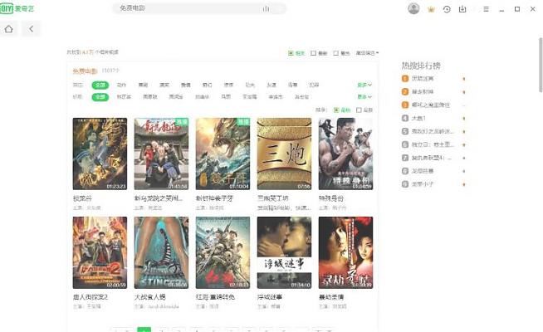Open watch history clock icon

click(447, 9)
